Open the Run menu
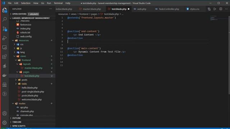The width and height of the screenshot is (230, 129). pos(49,3)
